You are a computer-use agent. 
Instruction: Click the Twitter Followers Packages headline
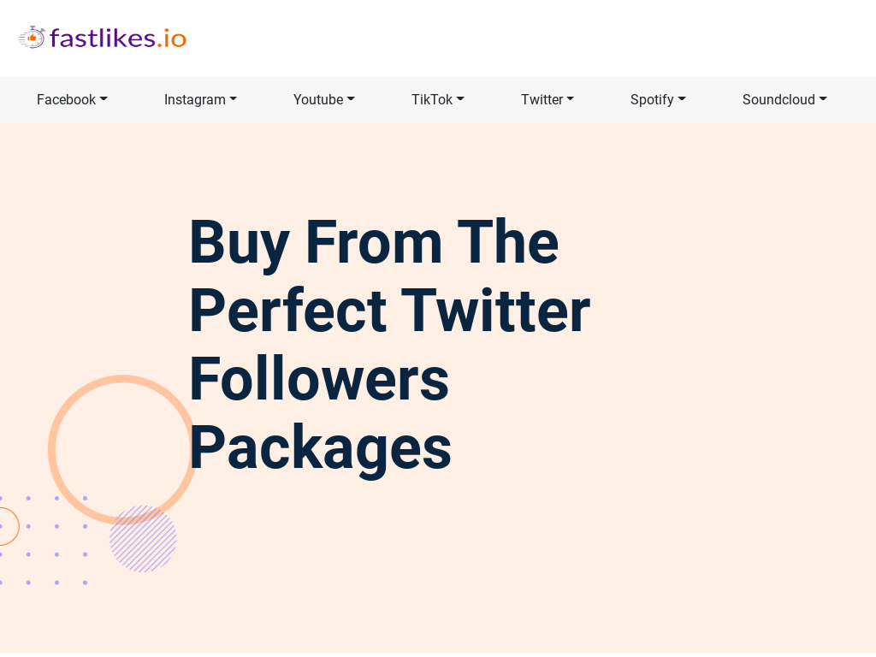390,345
